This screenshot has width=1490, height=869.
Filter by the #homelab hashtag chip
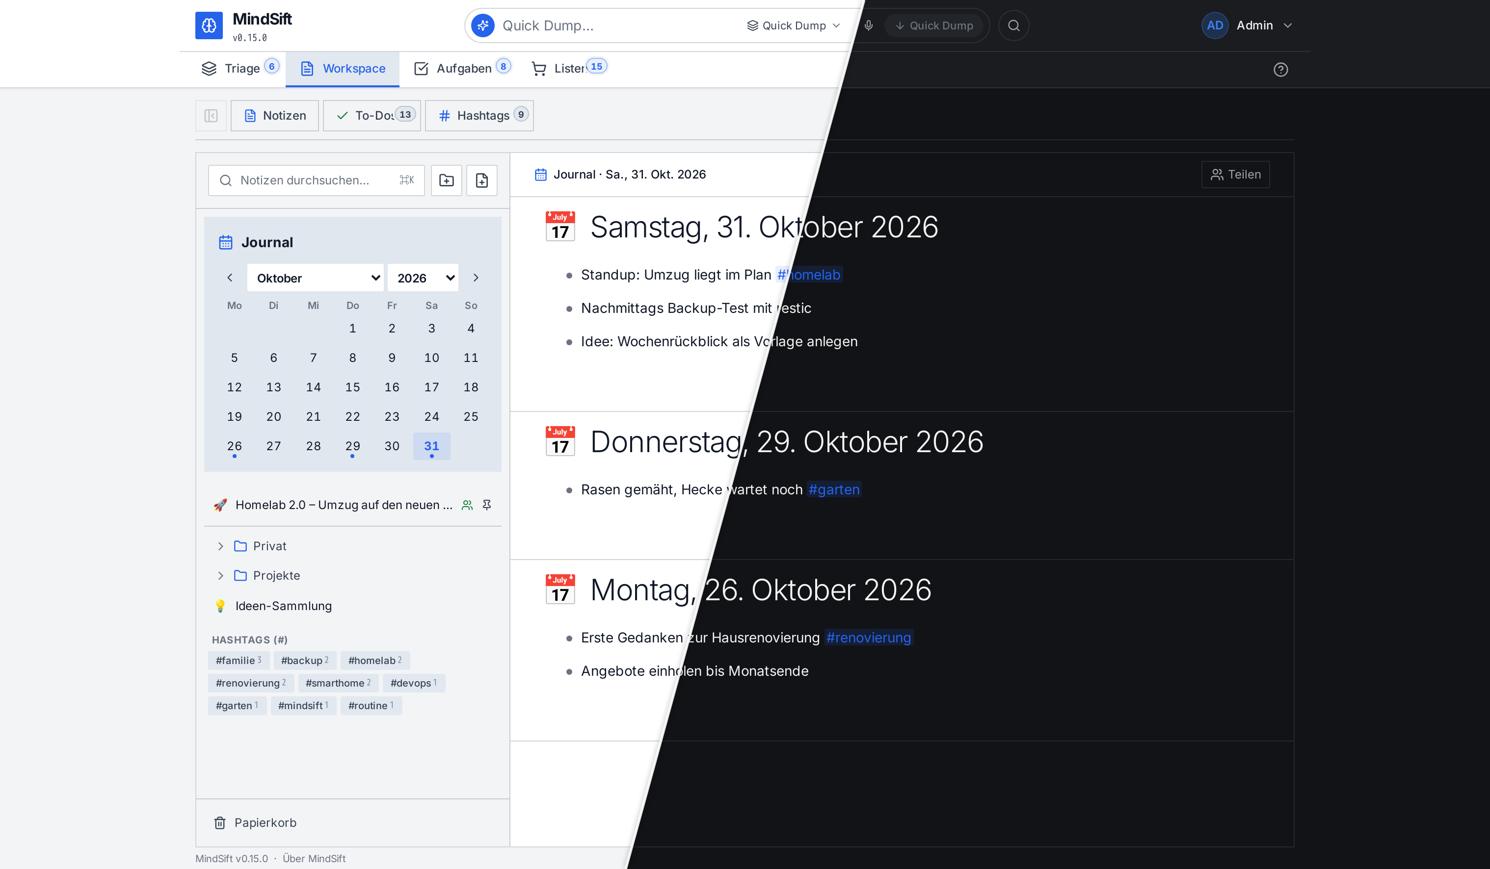point(375,661)
